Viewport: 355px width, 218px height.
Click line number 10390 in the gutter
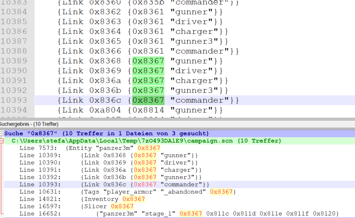click(14, 71)
